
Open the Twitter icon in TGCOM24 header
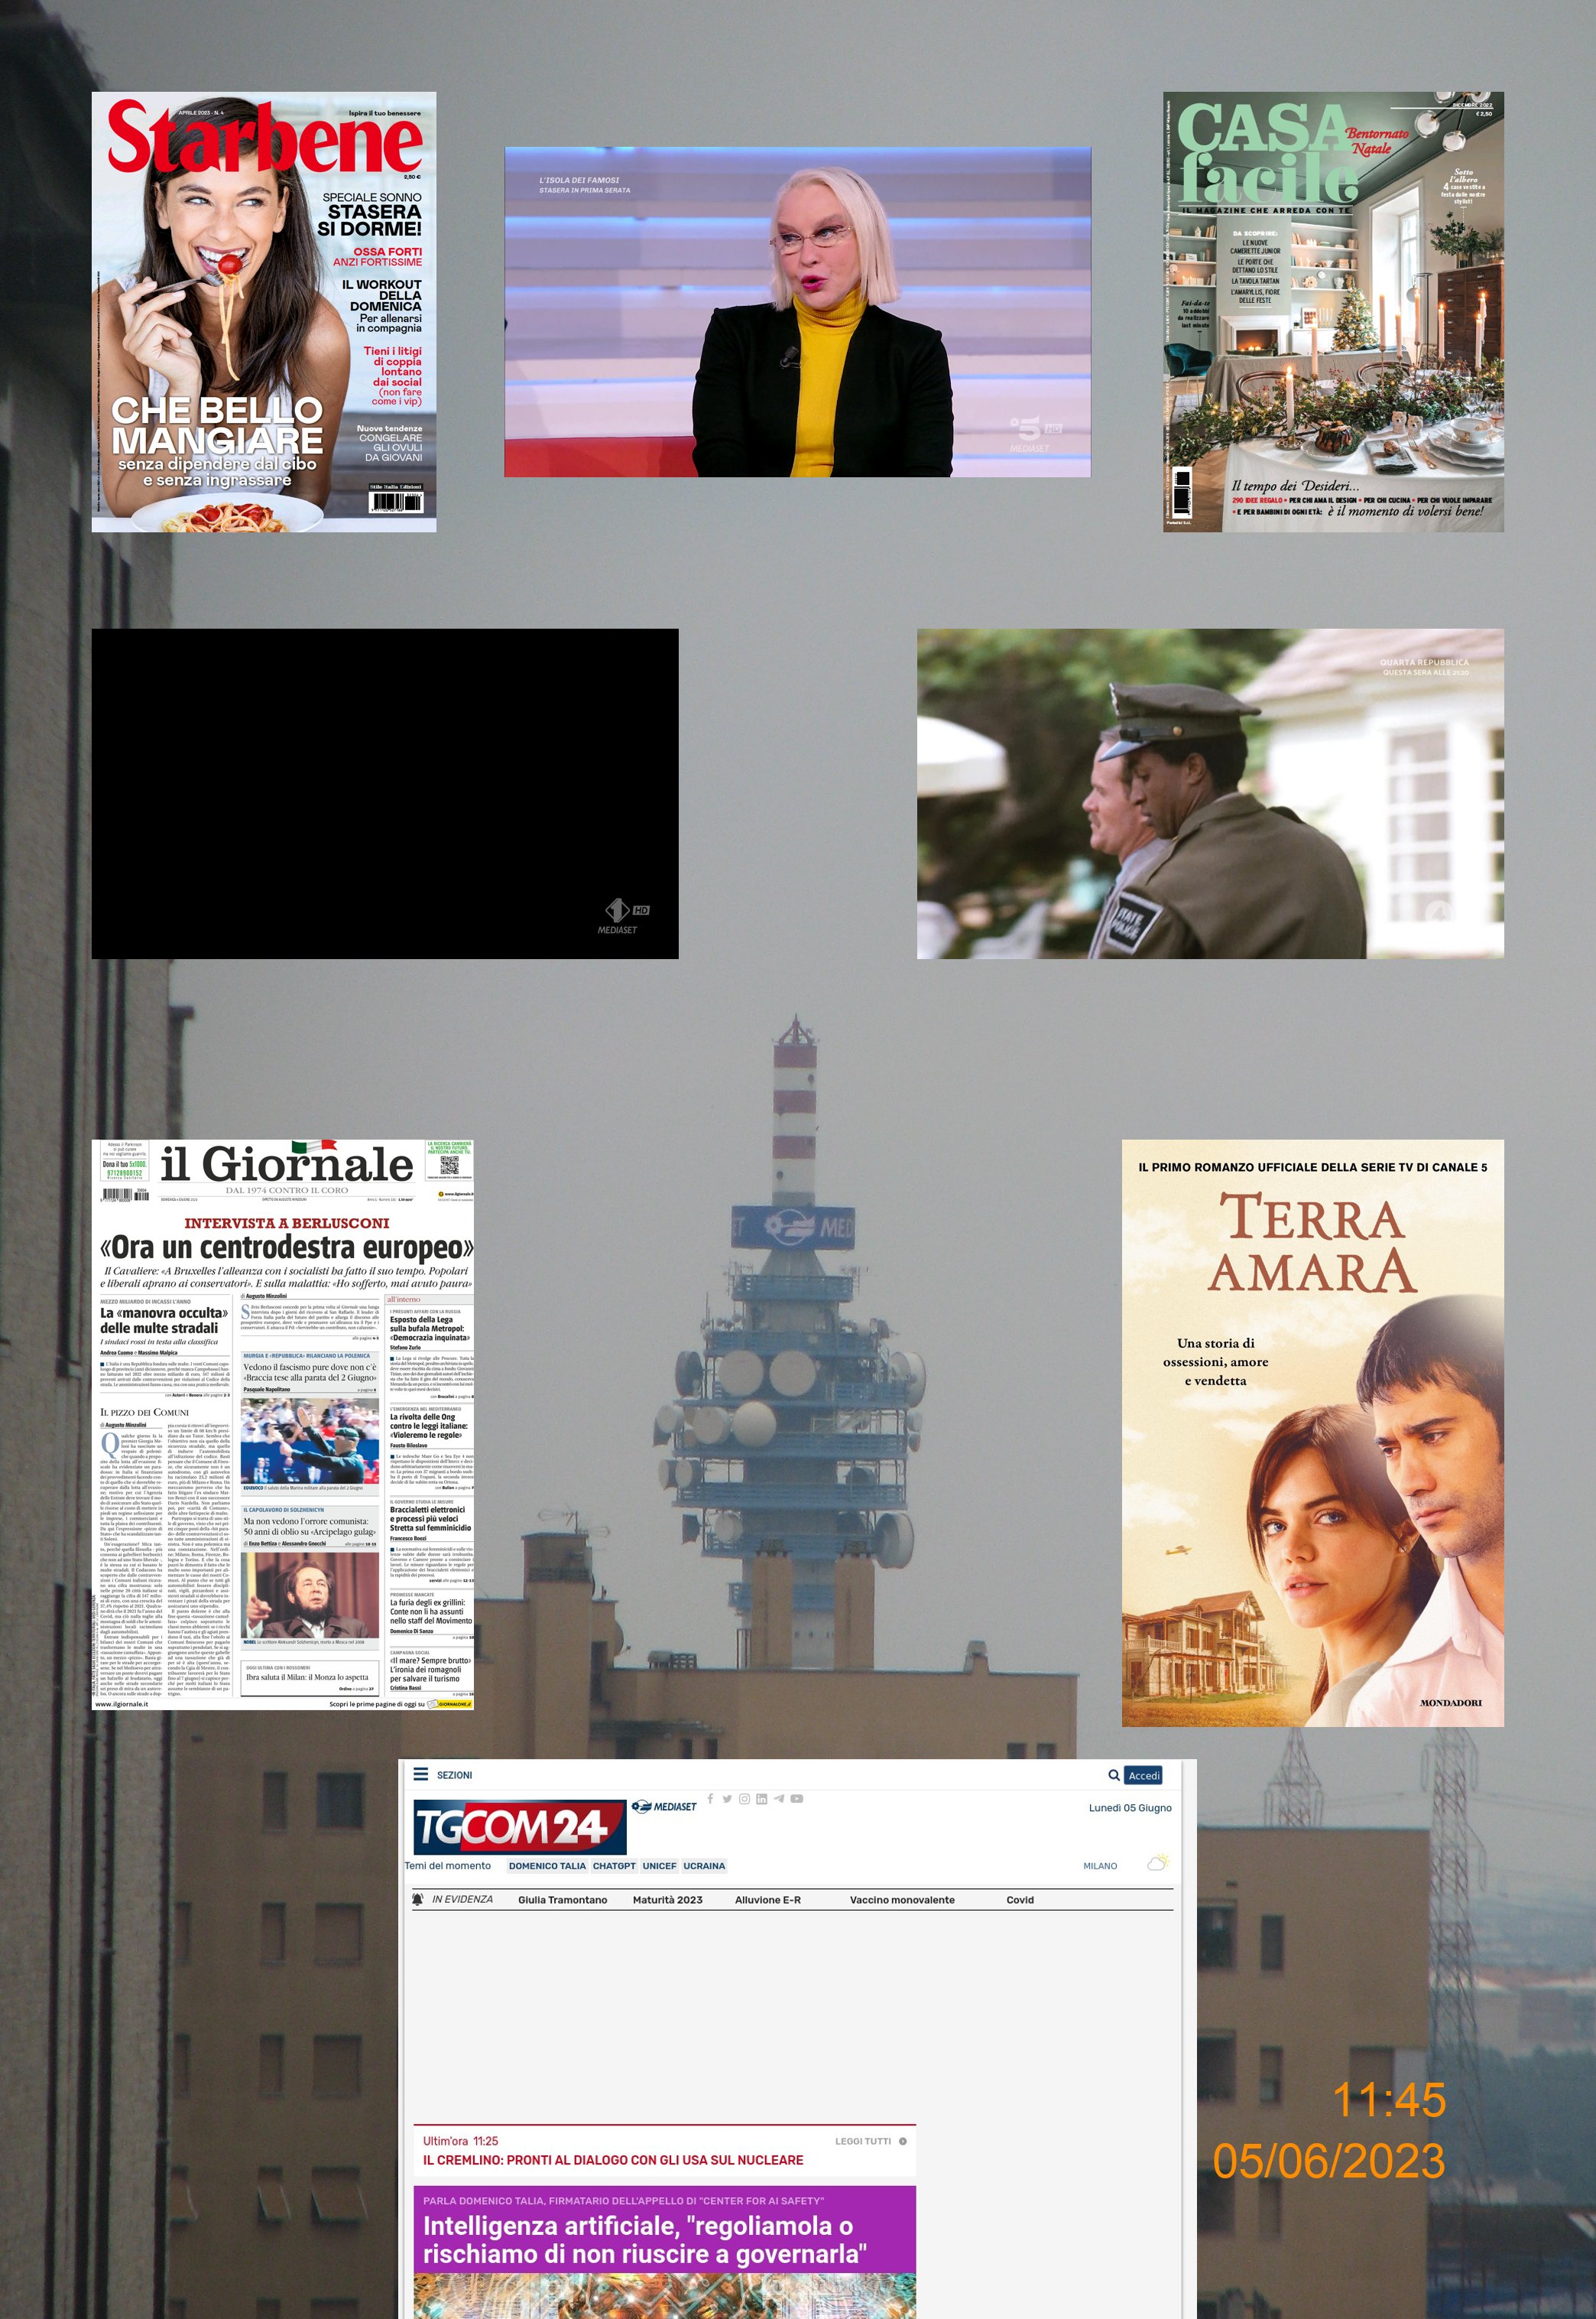click(x=727, y=1798)
